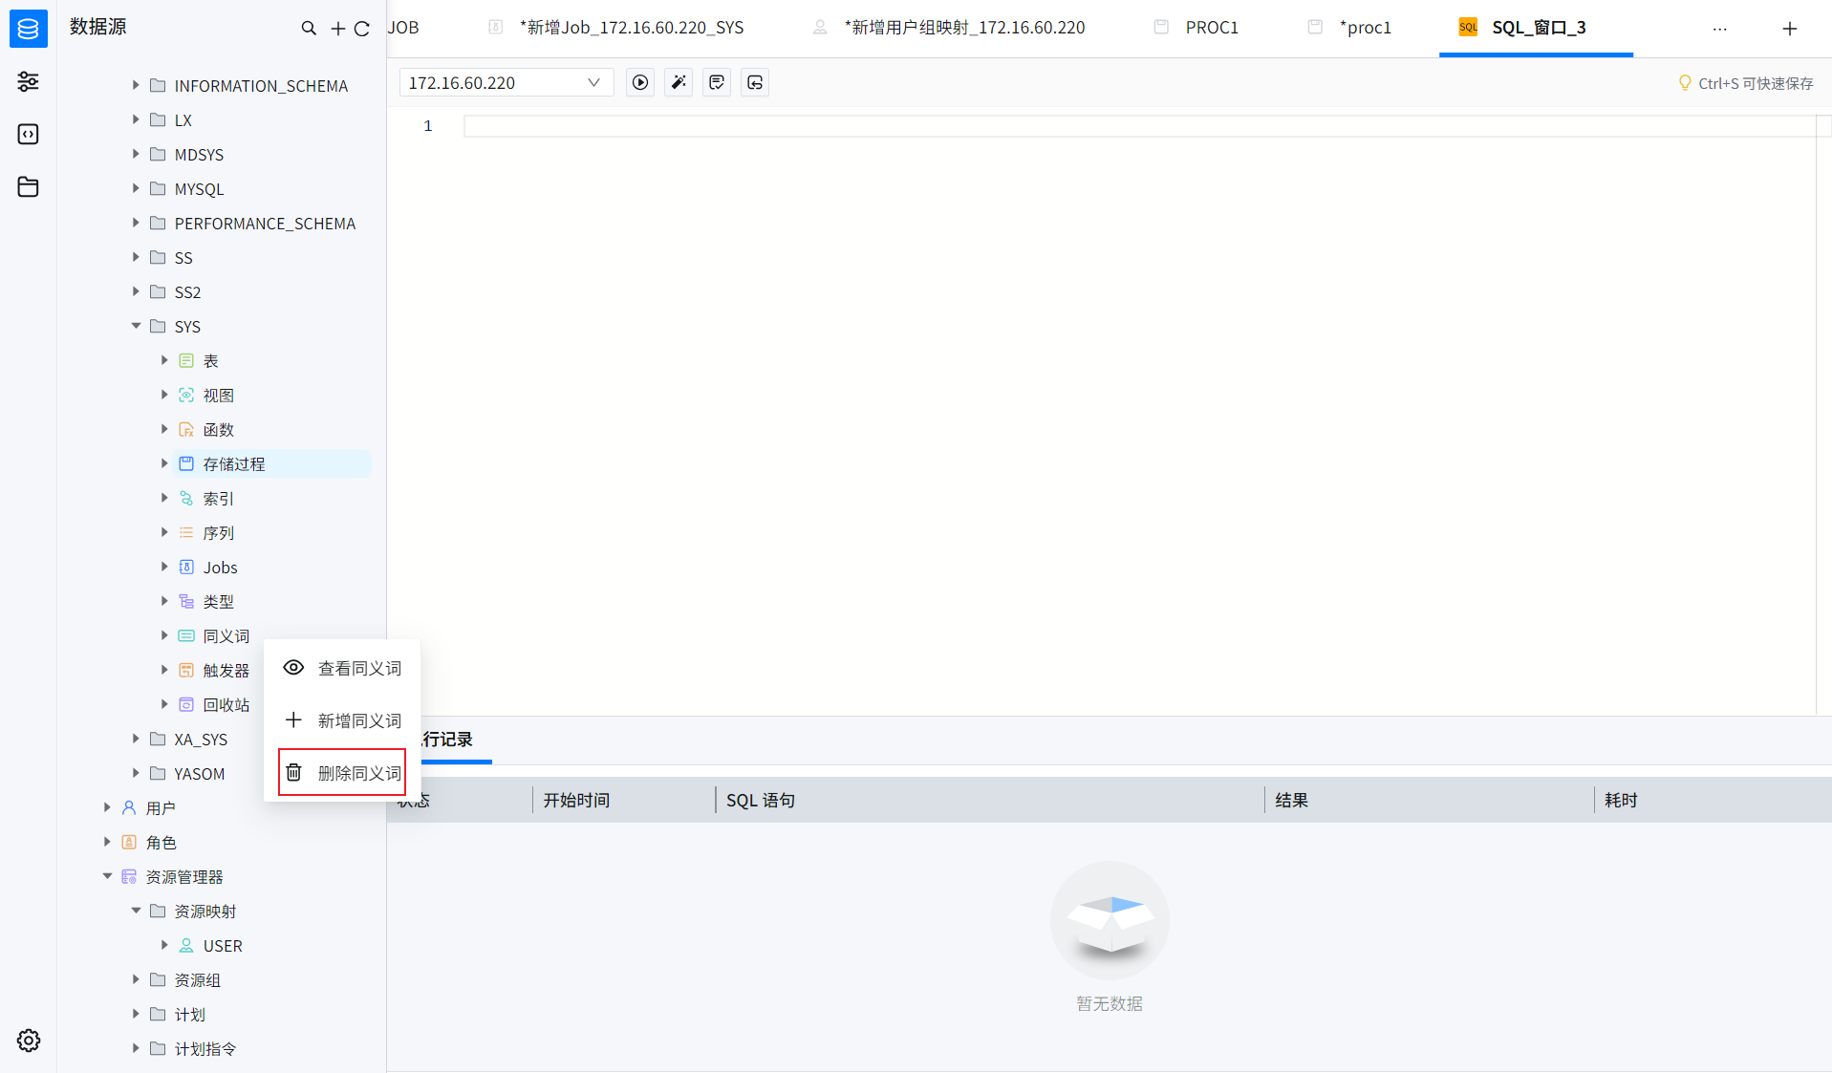Viewport: 1832px width, 1073px height.
Task: Open a new tab with plus button
Action: pyautogui.click(x=1790, y=29)
